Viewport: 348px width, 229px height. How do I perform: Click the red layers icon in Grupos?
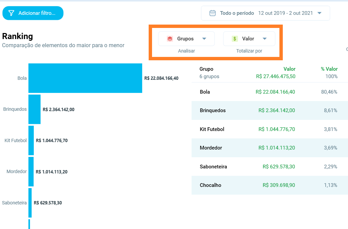tap(170, 39)
